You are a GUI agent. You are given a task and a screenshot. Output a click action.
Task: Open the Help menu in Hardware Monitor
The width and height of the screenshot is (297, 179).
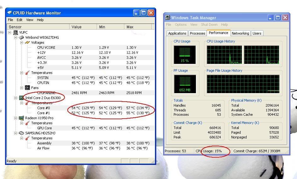[40, 20]
